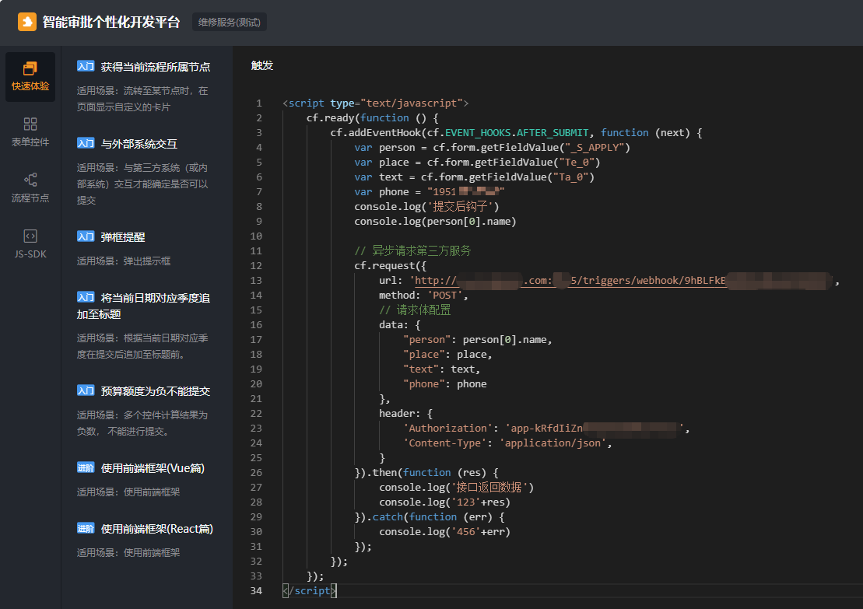Click 进阶 badge beside 使用前端框架(Vue篇)
The image size is (863, 609).
tap(86, 468)
